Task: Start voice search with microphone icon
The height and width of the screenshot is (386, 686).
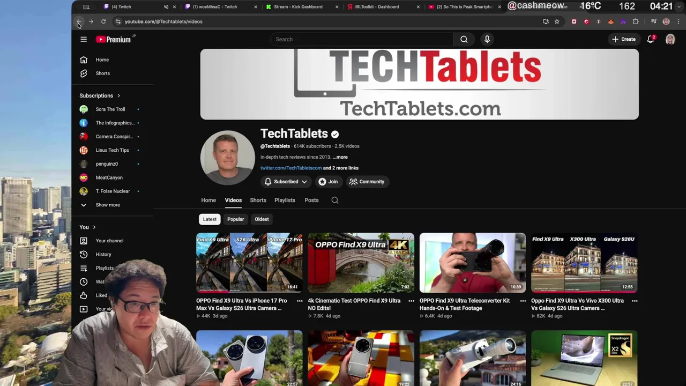Action: pyautogui.click(x=487, y=39)
